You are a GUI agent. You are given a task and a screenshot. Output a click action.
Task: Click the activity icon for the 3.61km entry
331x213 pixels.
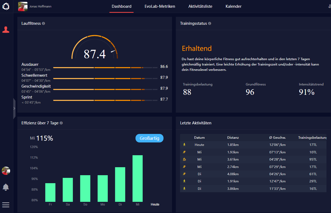pos(184,159)
